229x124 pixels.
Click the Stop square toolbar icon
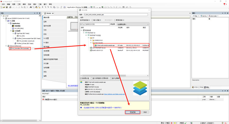pos(100,7)
